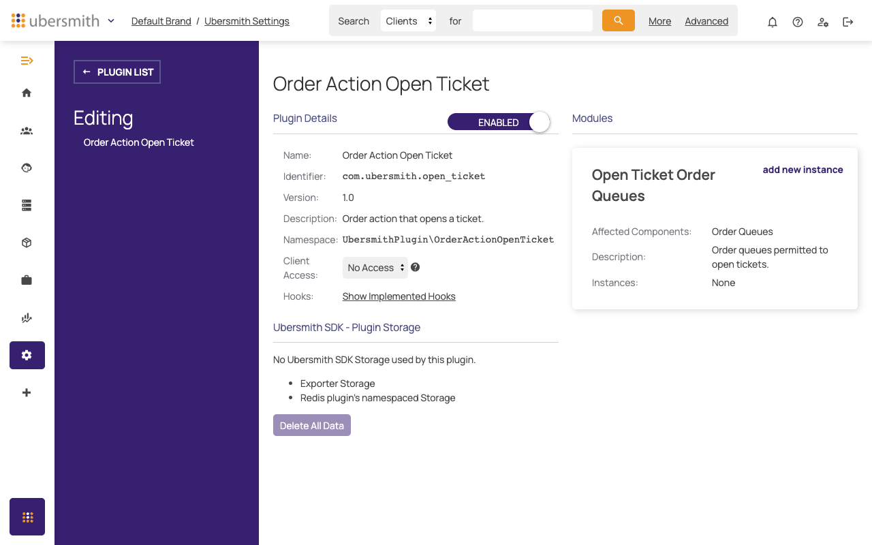Open the Client Access No Access dropdown
Image resolution: width=872 pixels, height=545 pixels.
375,268
